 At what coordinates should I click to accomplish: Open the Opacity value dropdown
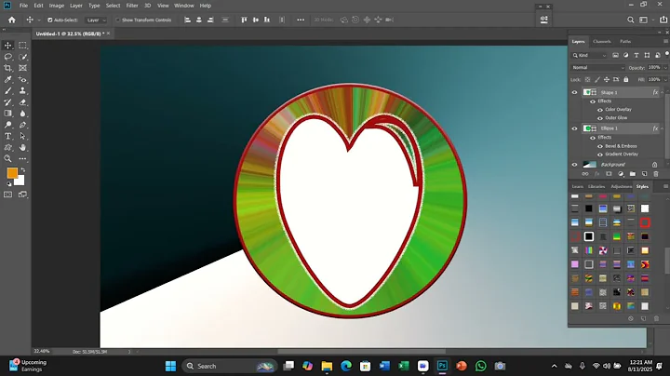[664, 68]
